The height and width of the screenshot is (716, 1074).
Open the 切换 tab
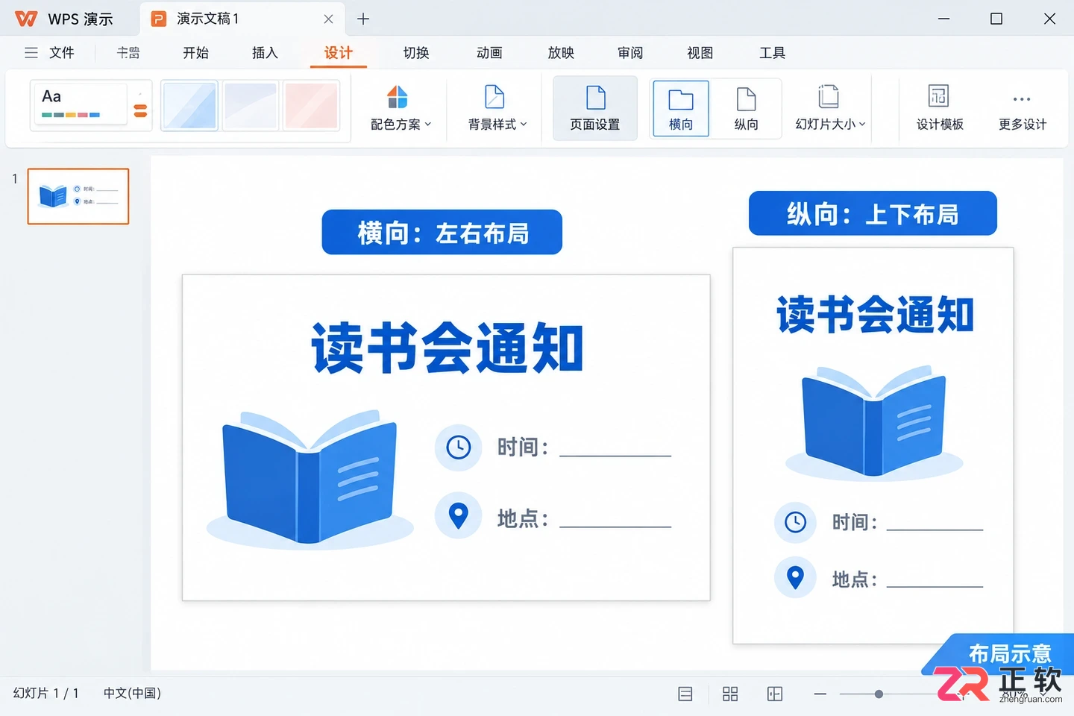pos(416,53)
